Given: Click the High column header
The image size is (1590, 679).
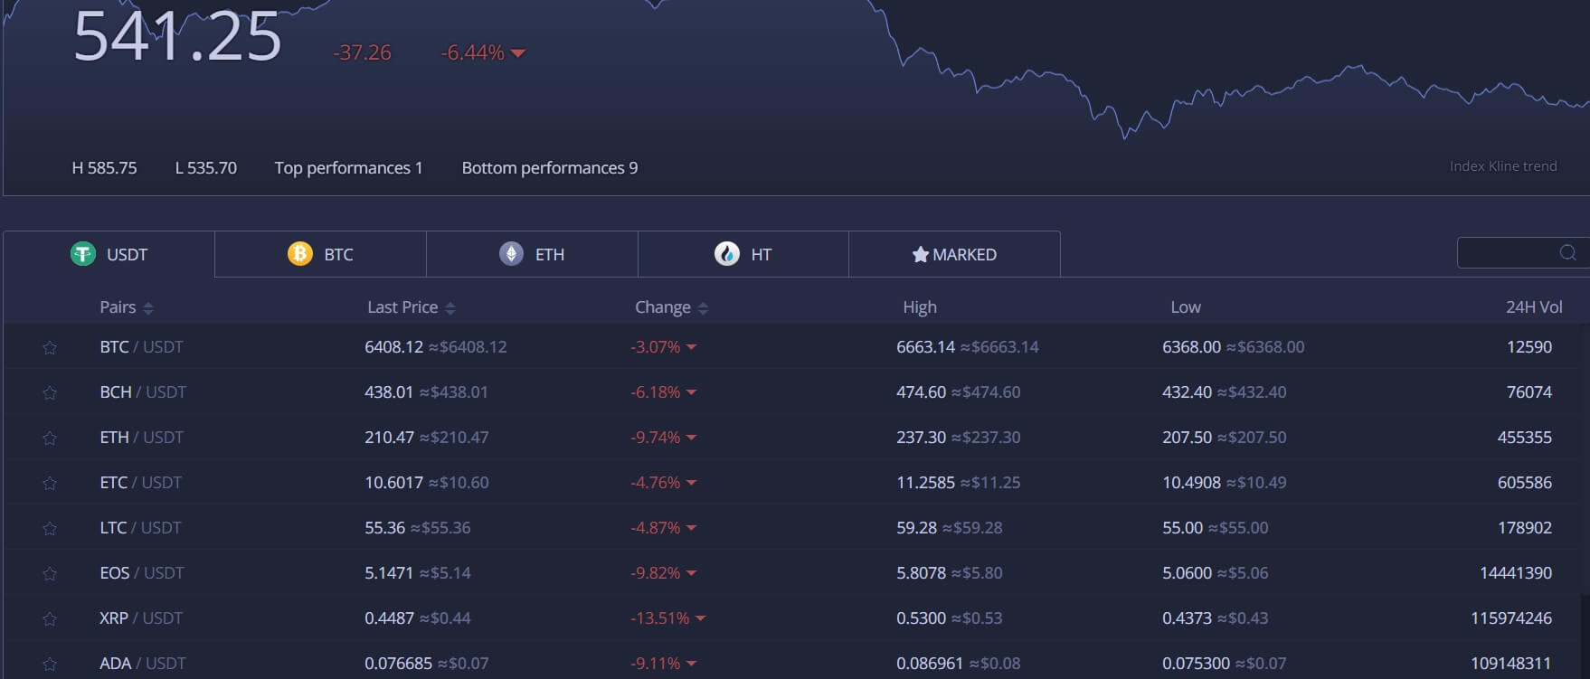Looking at the screenshot, I should click(920, 307).
